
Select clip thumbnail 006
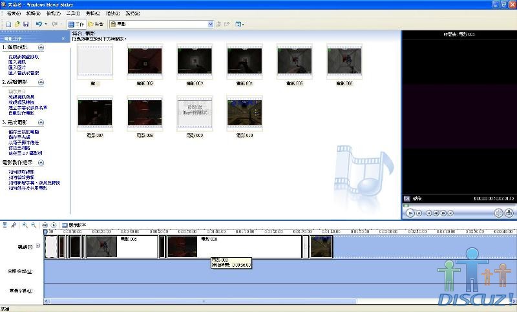tap(344, 61)
